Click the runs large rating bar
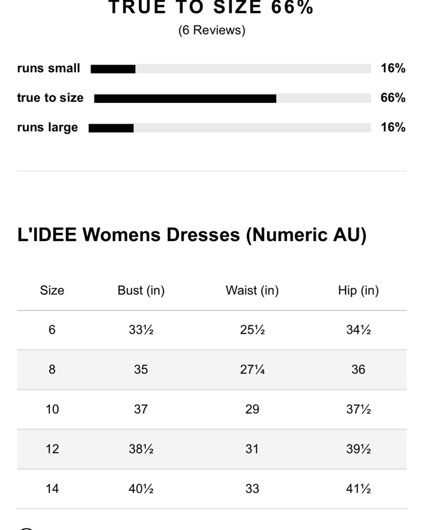The image size is (424, 530). [230, 128]
